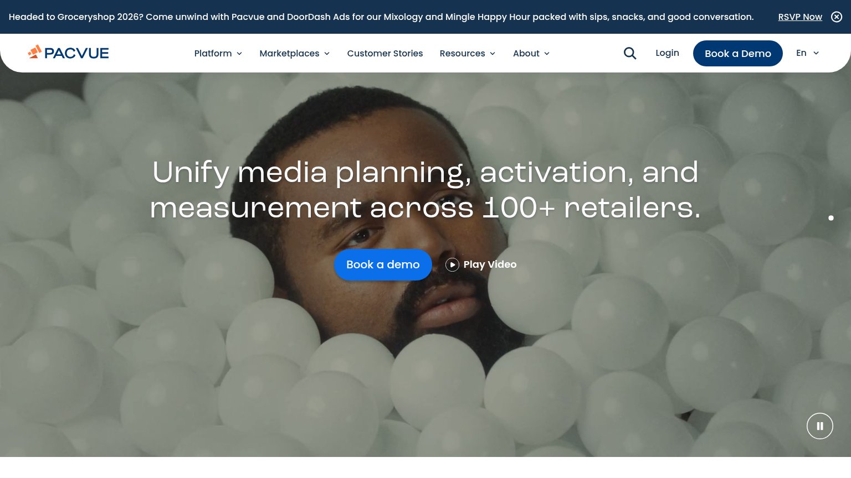Expand the Marketplaces menu
Viewport: 851px width, 478px height.
[295, 53]
